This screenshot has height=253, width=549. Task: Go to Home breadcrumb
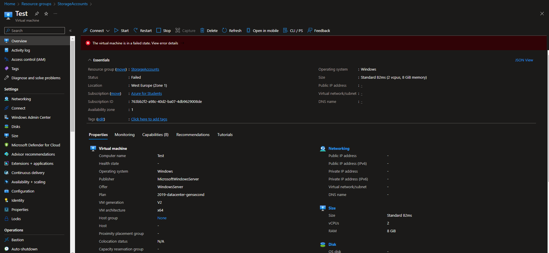[x=10, y=4]
